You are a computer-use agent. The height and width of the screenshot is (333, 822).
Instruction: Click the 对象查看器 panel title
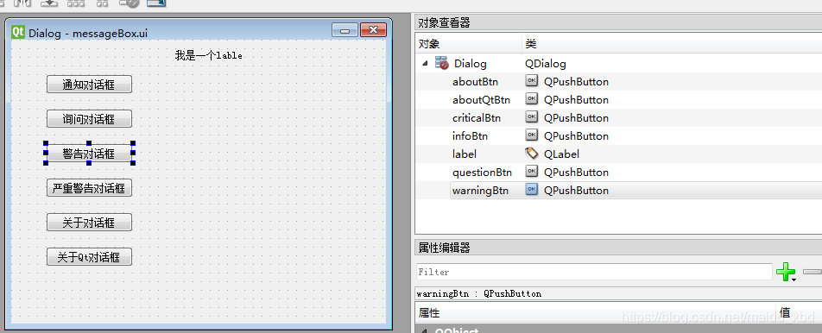(x=444, y=22)
